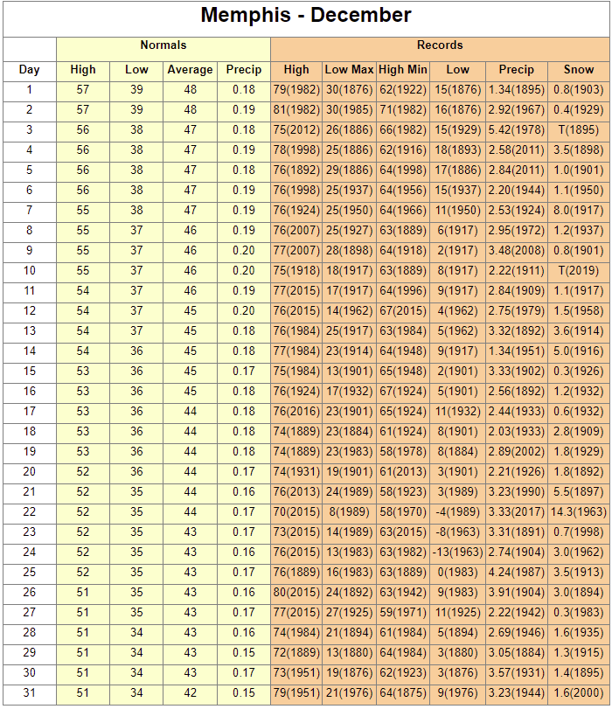612x709 pixels.
Task: Select the T(2019) snow record cell
Action: 578,271
